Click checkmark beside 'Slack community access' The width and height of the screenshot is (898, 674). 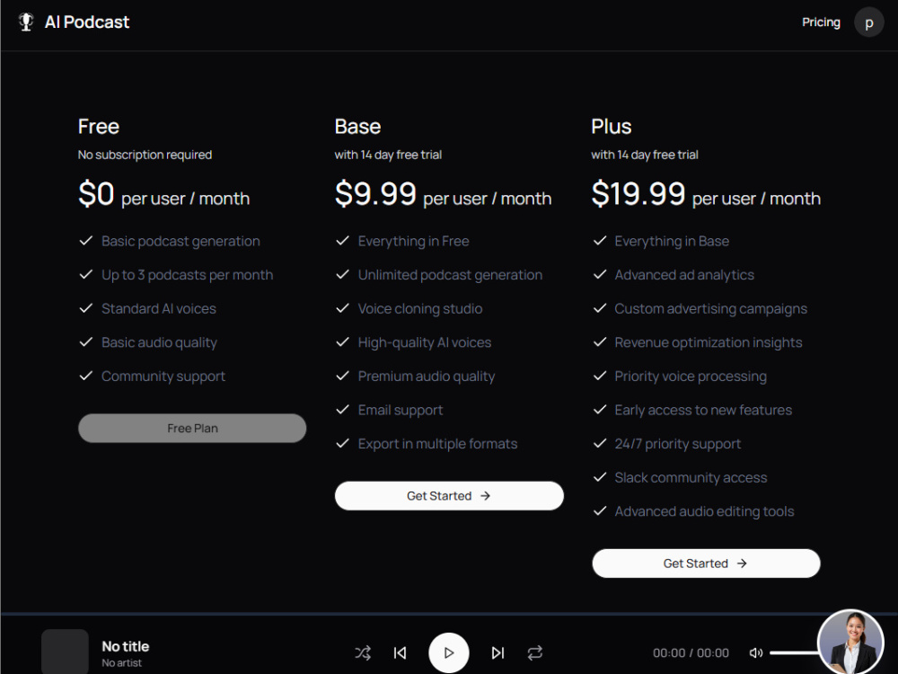[600, 477]
